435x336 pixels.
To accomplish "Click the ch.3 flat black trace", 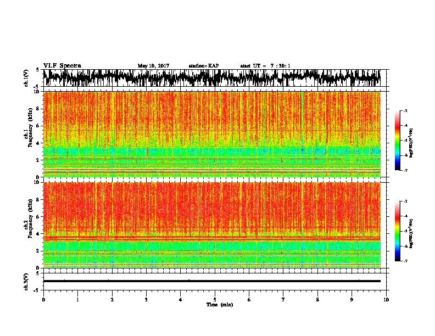I will 211,281.
